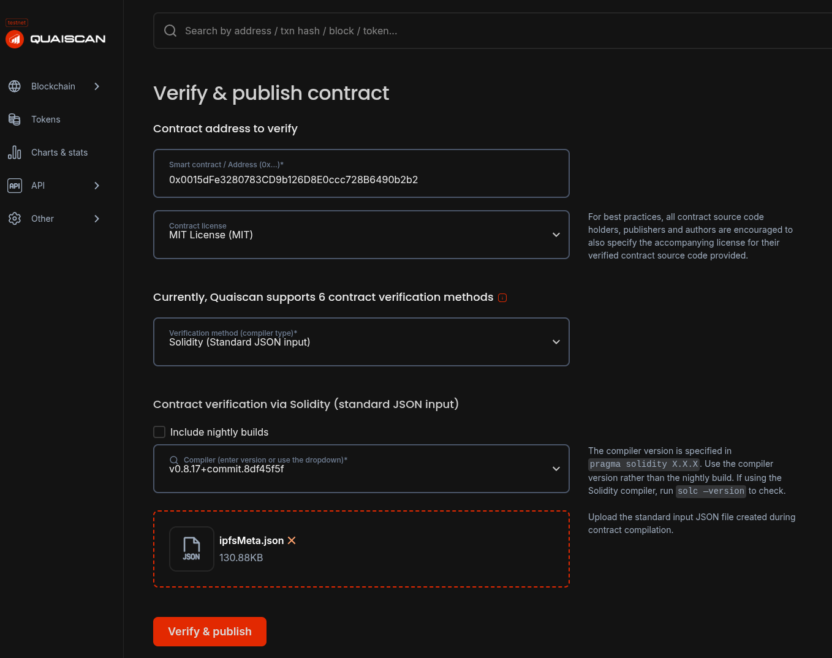Click the Tokens coins icon
The image size is (832, 658).
pos(15,119)
